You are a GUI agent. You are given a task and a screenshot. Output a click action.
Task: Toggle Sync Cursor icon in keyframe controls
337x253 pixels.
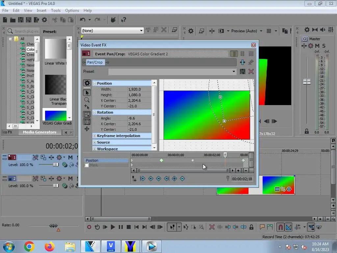point(134,178)
